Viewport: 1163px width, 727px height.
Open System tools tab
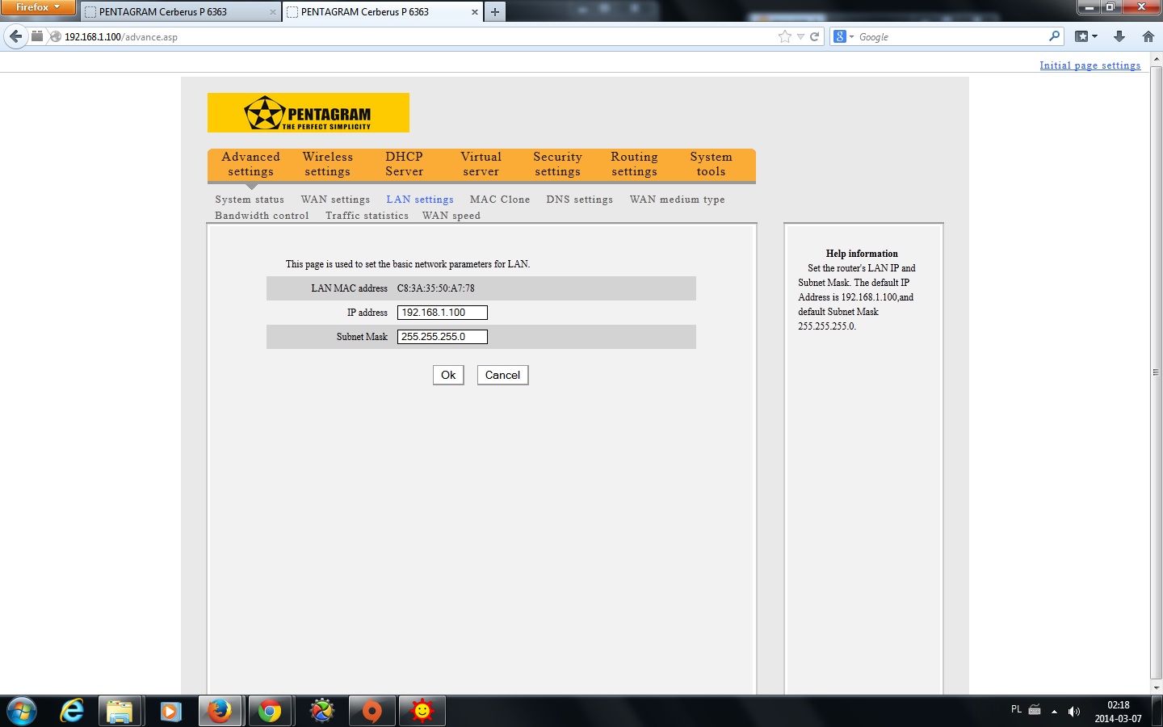point(711,164)
